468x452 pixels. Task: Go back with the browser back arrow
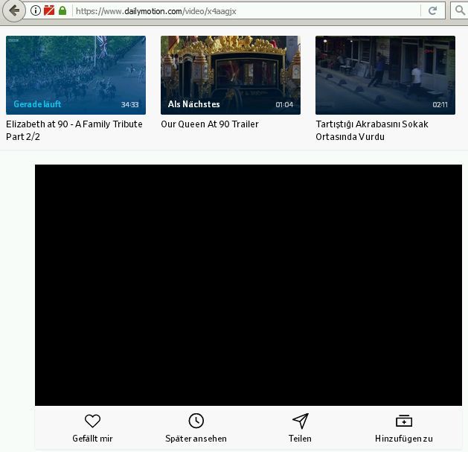(x=13, y=11)
